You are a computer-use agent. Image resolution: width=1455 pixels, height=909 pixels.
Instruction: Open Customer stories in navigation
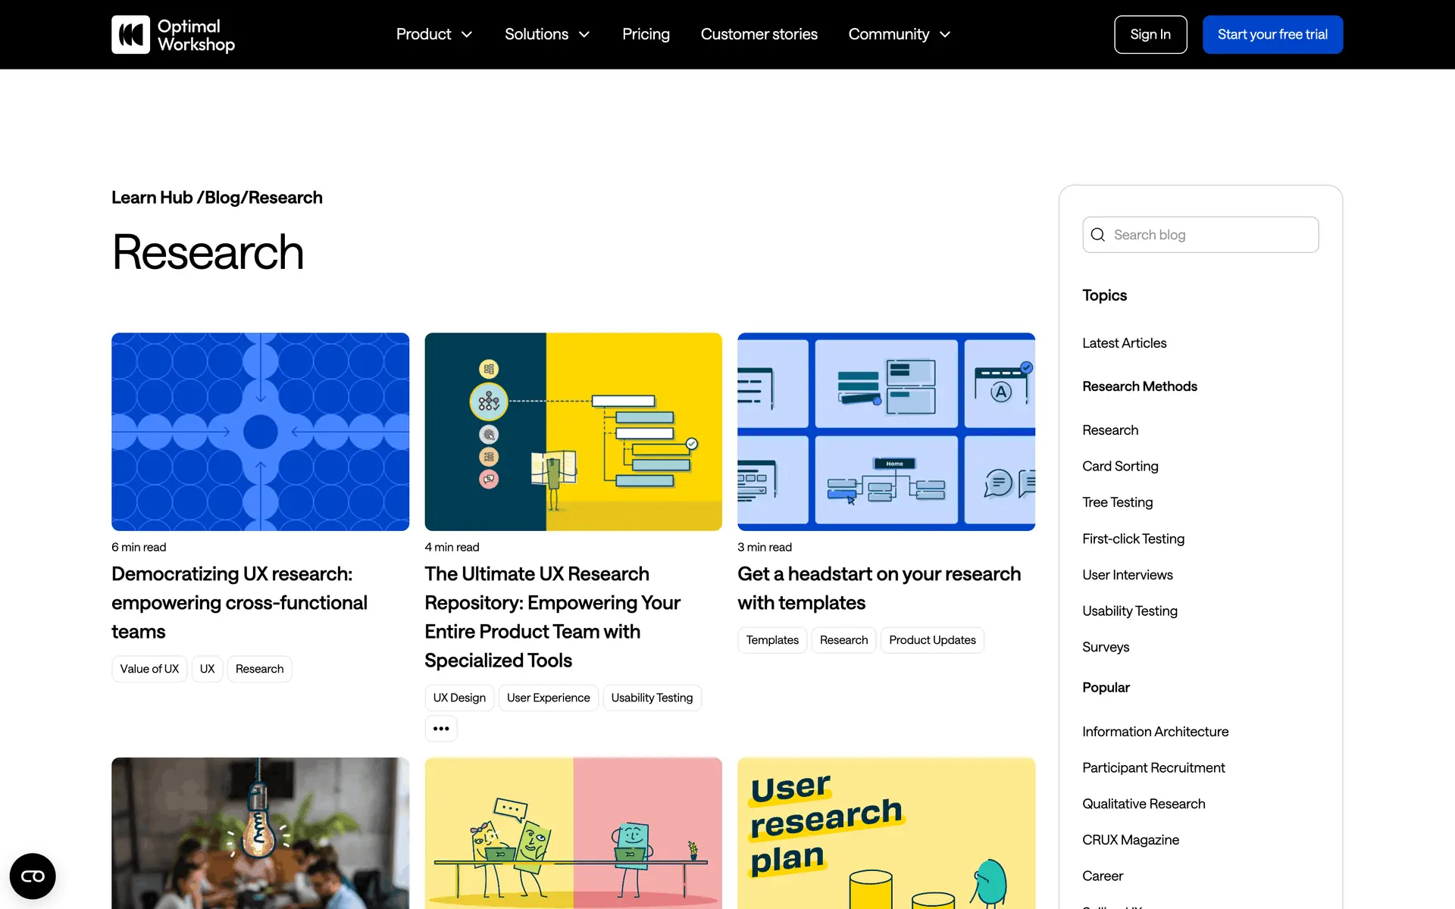click(759, 35)
